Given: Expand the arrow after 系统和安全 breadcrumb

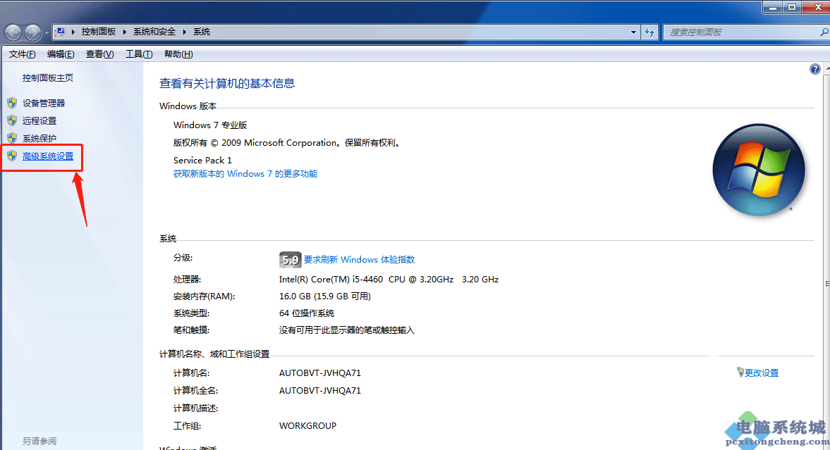Looking at the screenshot, I should [184, 32].
